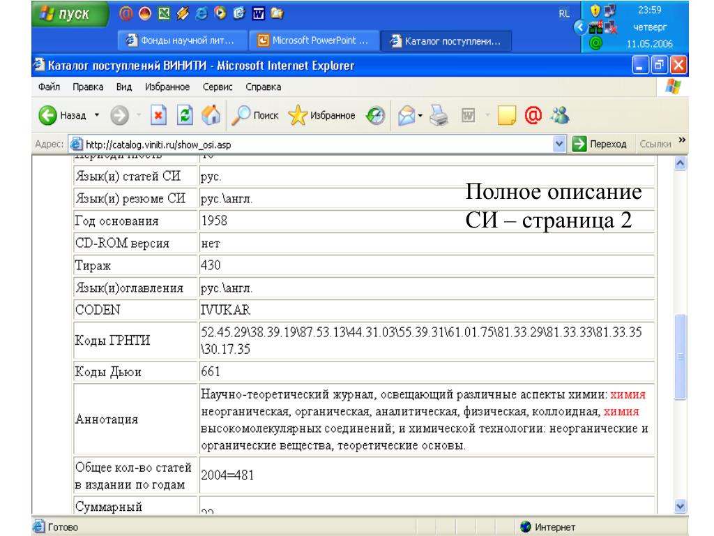Click the scrollbar up arrow

pyautogui.click(x=680, y=163)
